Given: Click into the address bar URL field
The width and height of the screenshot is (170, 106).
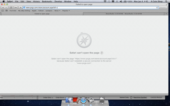Looking at the screenshot, I should coord(91,8).
